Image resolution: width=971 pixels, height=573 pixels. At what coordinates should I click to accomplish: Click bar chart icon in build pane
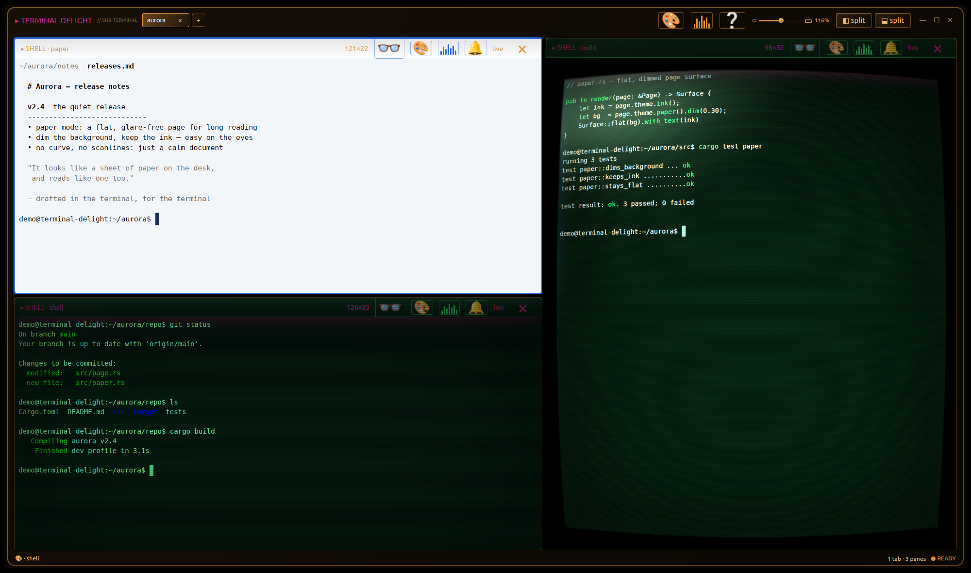pos(864,48)
